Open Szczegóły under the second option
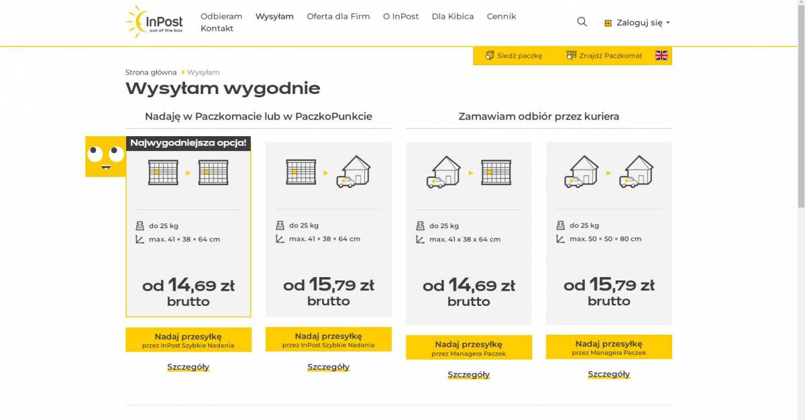Image resolution: width=805 pixels, height=420 pixels. 329,367
